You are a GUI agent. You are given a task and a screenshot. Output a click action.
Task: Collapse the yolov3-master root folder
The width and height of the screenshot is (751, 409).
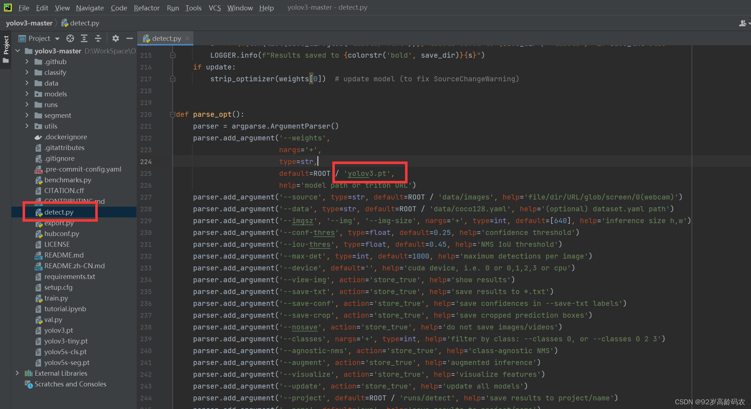[x=18, y=51]
